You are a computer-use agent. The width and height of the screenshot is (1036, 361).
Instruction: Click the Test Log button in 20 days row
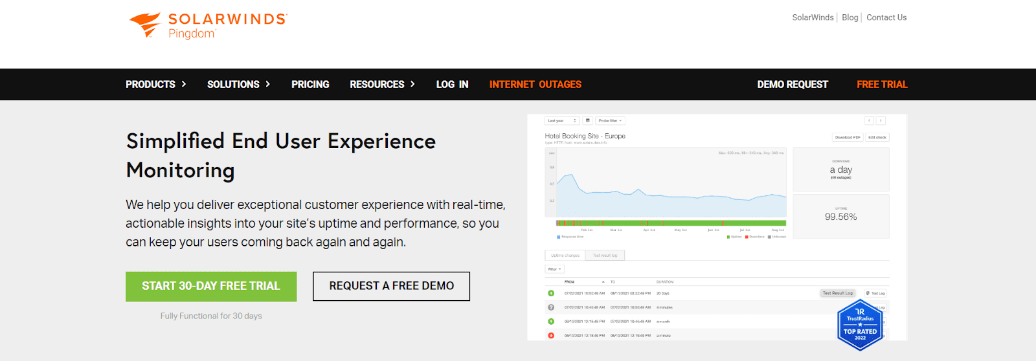click(x=875, y=293)
